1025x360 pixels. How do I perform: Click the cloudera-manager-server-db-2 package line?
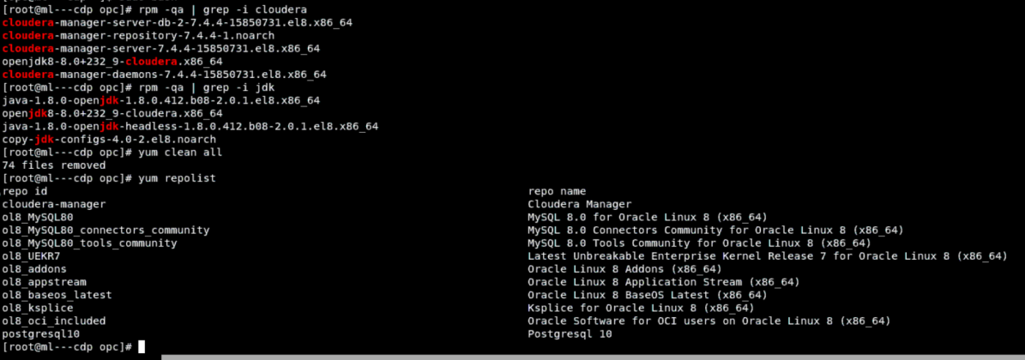(177, 23)
